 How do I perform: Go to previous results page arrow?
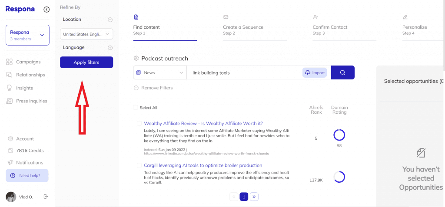point(234,197)
